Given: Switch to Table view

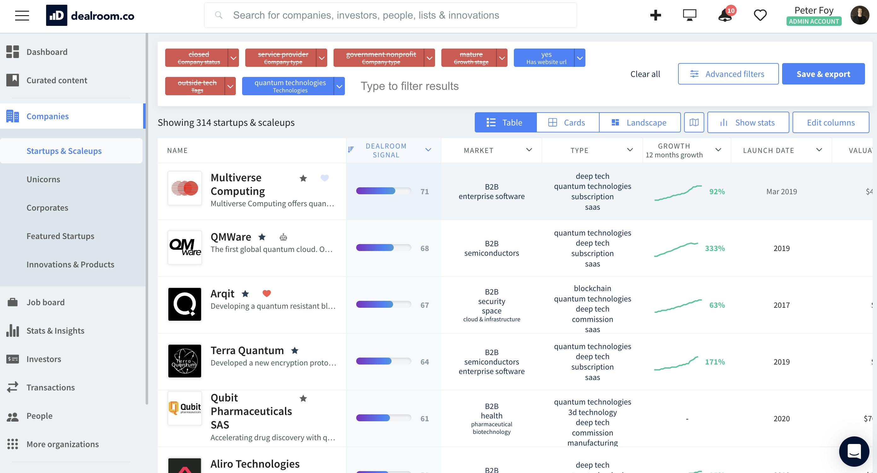Looking at the screenshot, I should coord(506,123).
